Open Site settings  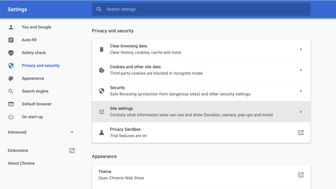point(201,112)
